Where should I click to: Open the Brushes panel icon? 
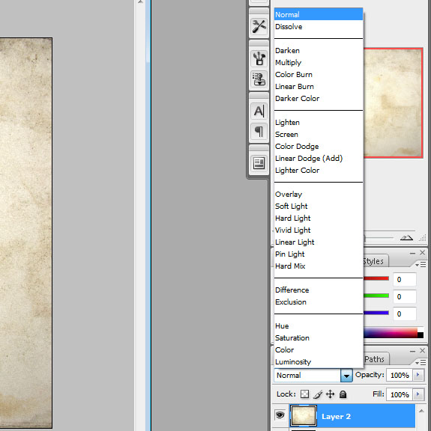pyautogui.click(x=259, y=58)
